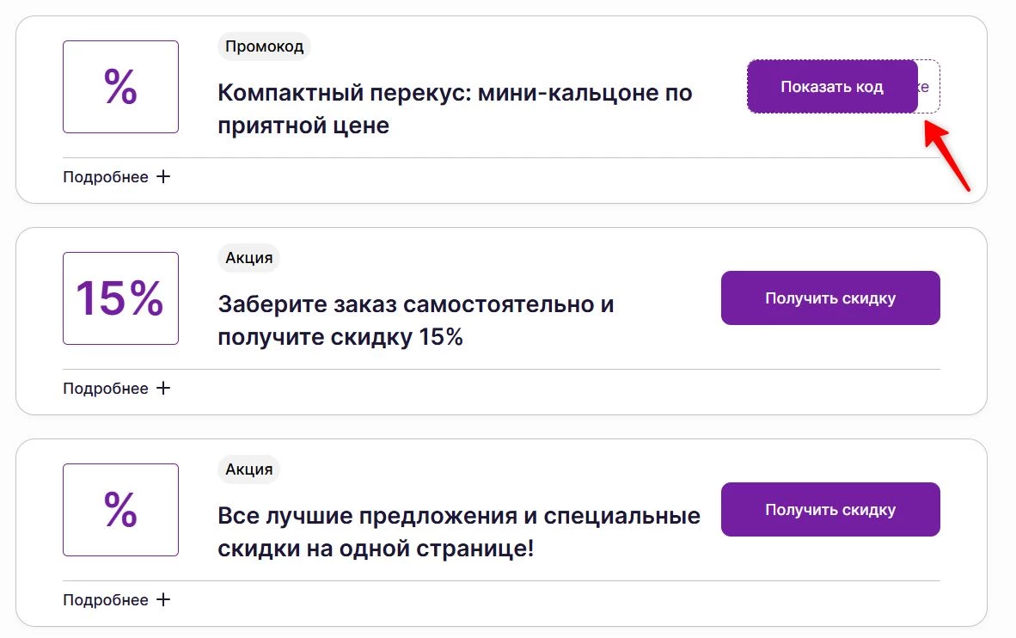Expand Подробнее on the best offers card
The width and height of the screenshot is (1016, 638).
coord(103,599)
